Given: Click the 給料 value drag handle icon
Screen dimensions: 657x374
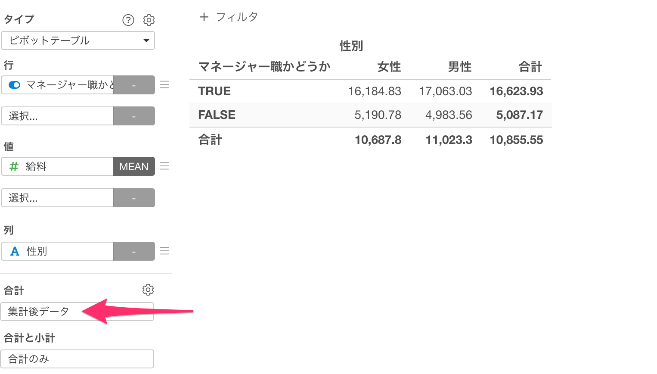Looking at the screenshot, I should 164,166.
